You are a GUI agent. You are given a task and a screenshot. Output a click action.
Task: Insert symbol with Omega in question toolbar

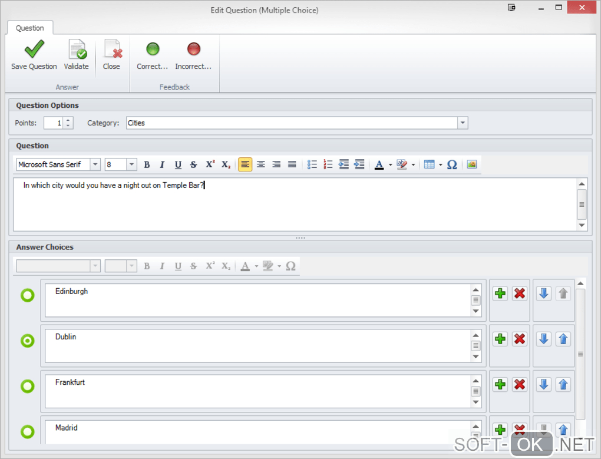[x=452, y=164]
